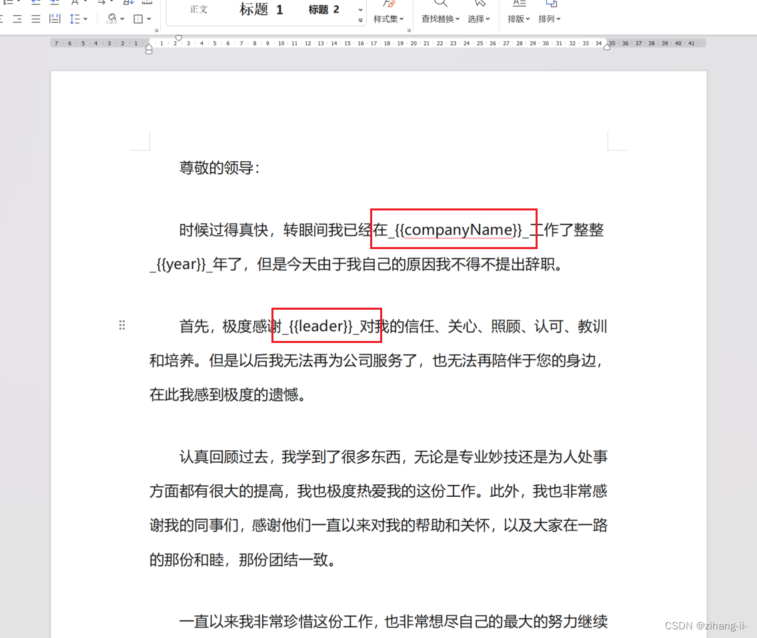Click the first-line indent marker on ruler
757x638 pixels.
(x=179, y=38)
